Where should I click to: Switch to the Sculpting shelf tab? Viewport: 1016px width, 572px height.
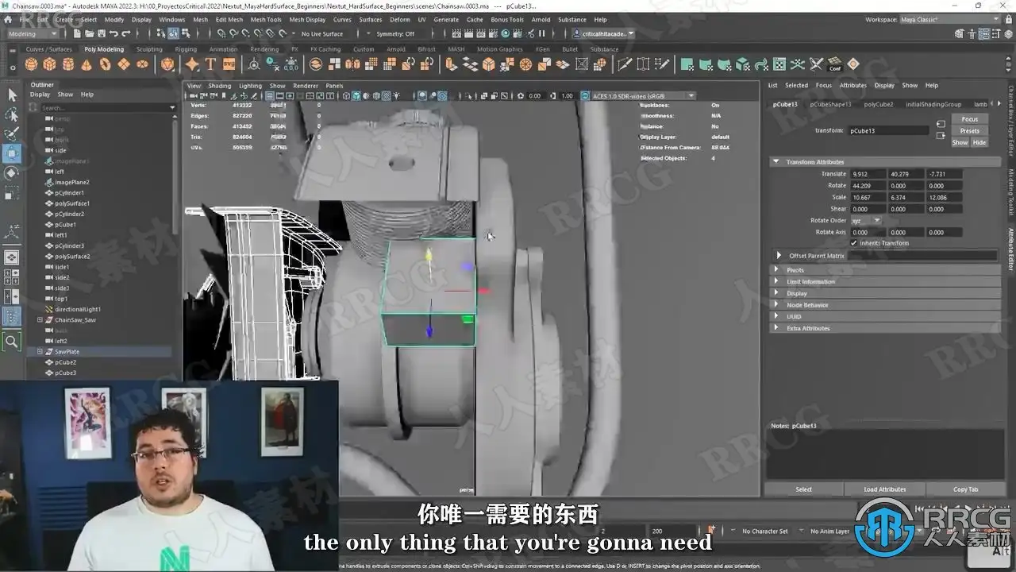pos(149,49)
